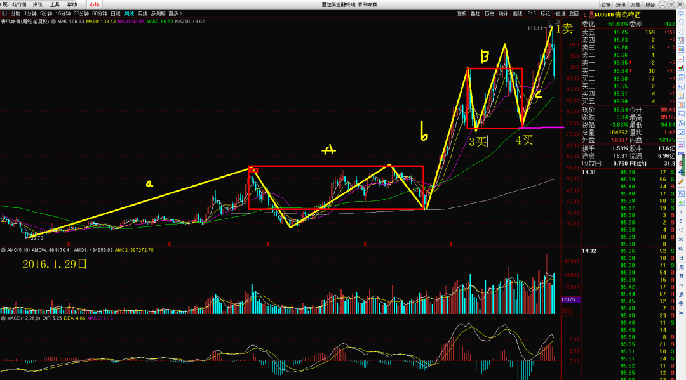The height and width of the screenshot is (380, 686).
Task: Switch to 日线 daily chart tab
Action: pyautogui.click(x=116, y=14)
